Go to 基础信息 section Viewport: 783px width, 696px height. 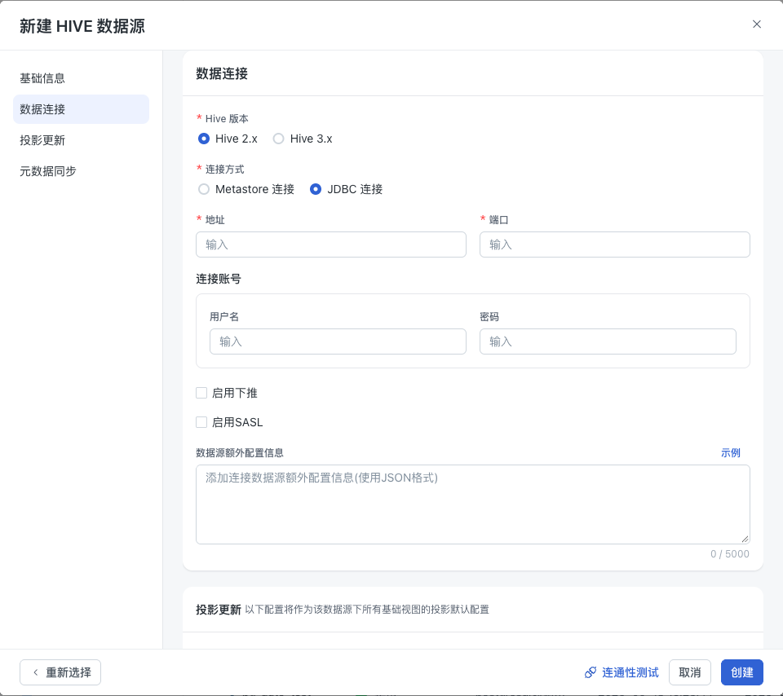(x=42, y=78)
